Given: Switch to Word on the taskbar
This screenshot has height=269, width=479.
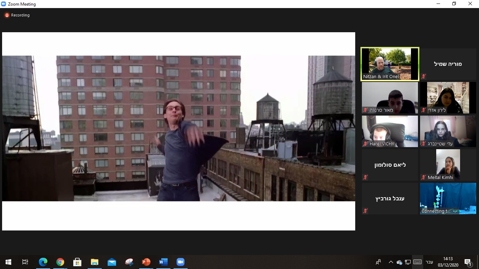Looking at the screenshot, I should [x=163, y=262].
